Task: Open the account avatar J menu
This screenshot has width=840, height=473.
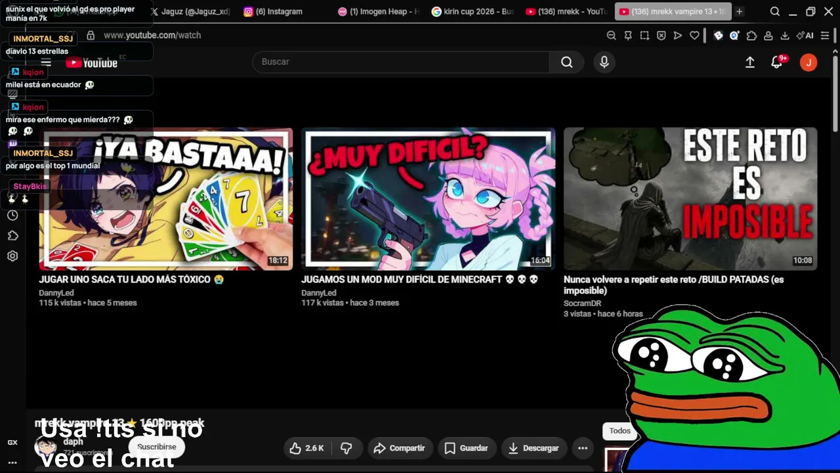Action: pos(808,62)
